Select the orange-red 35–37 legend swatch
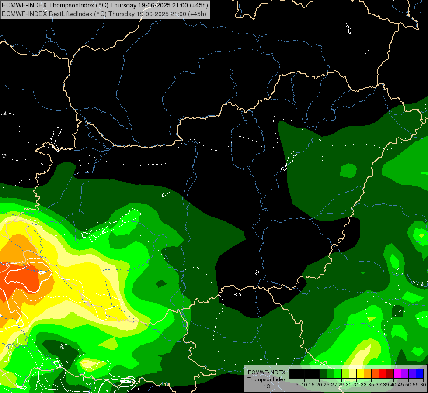Viewport: 428px width, 393px height. coord(375,373)
